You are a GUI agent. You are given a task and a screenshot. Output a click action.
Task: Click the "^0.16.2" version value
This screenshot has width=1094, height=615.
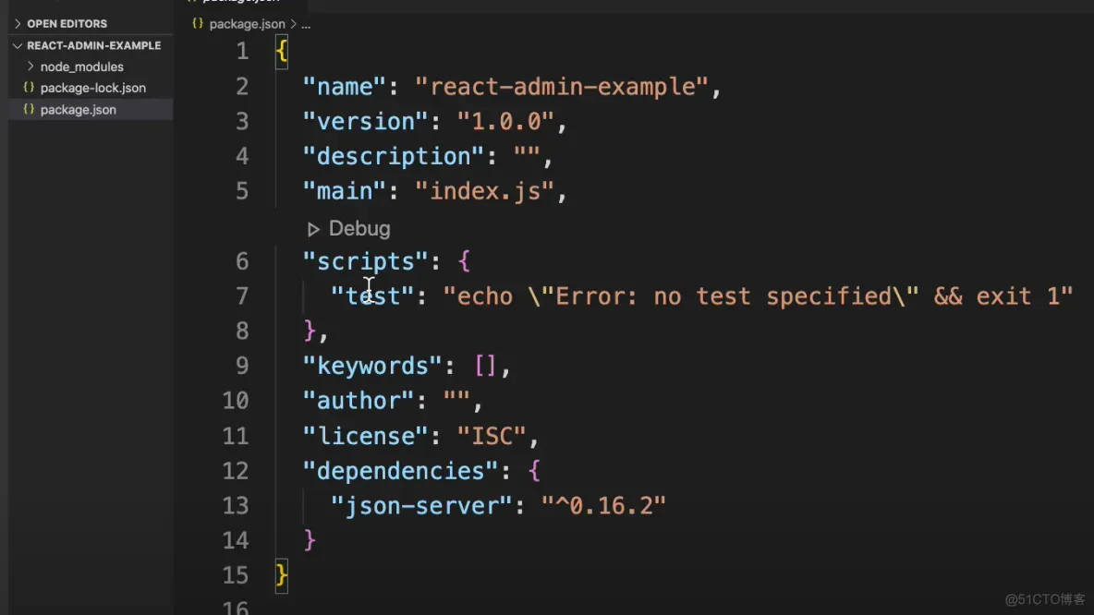tap(603, 505)
